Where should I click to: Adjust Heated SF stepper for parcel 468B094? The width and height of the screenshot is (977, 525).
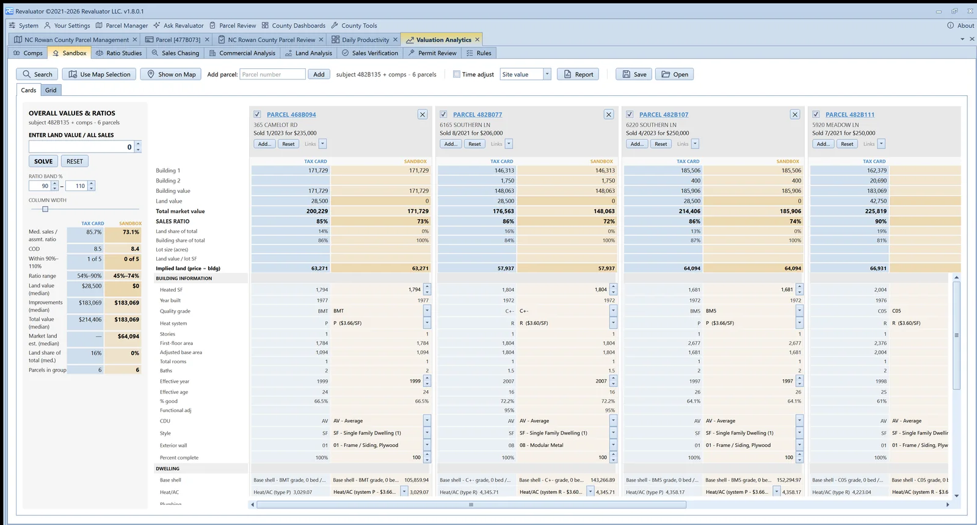click(x=427, y=289)
